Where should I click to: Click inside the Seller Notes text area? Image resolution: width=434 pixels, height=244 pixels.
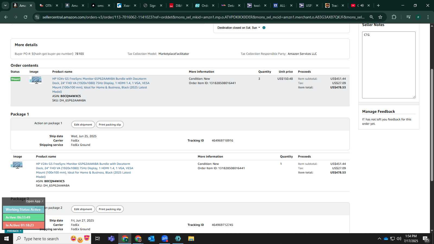[x=389, y=65]
